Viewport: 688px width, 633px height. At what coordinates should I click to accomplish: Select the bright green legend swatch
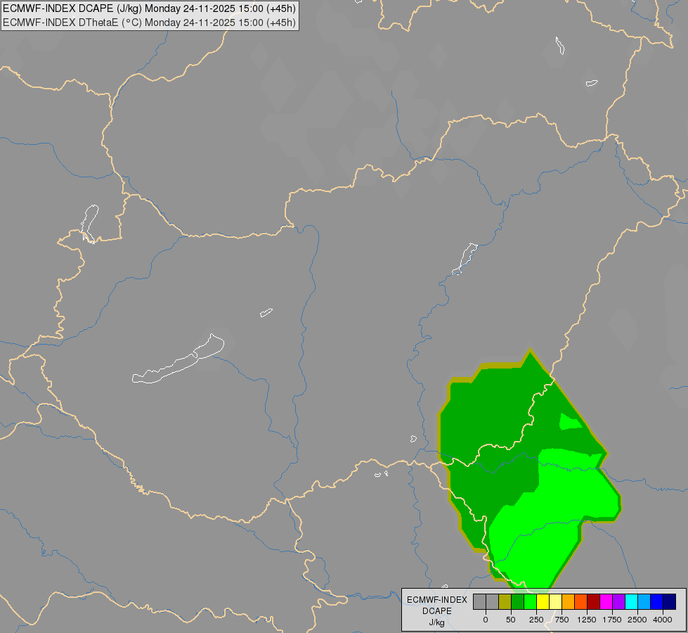530,602
